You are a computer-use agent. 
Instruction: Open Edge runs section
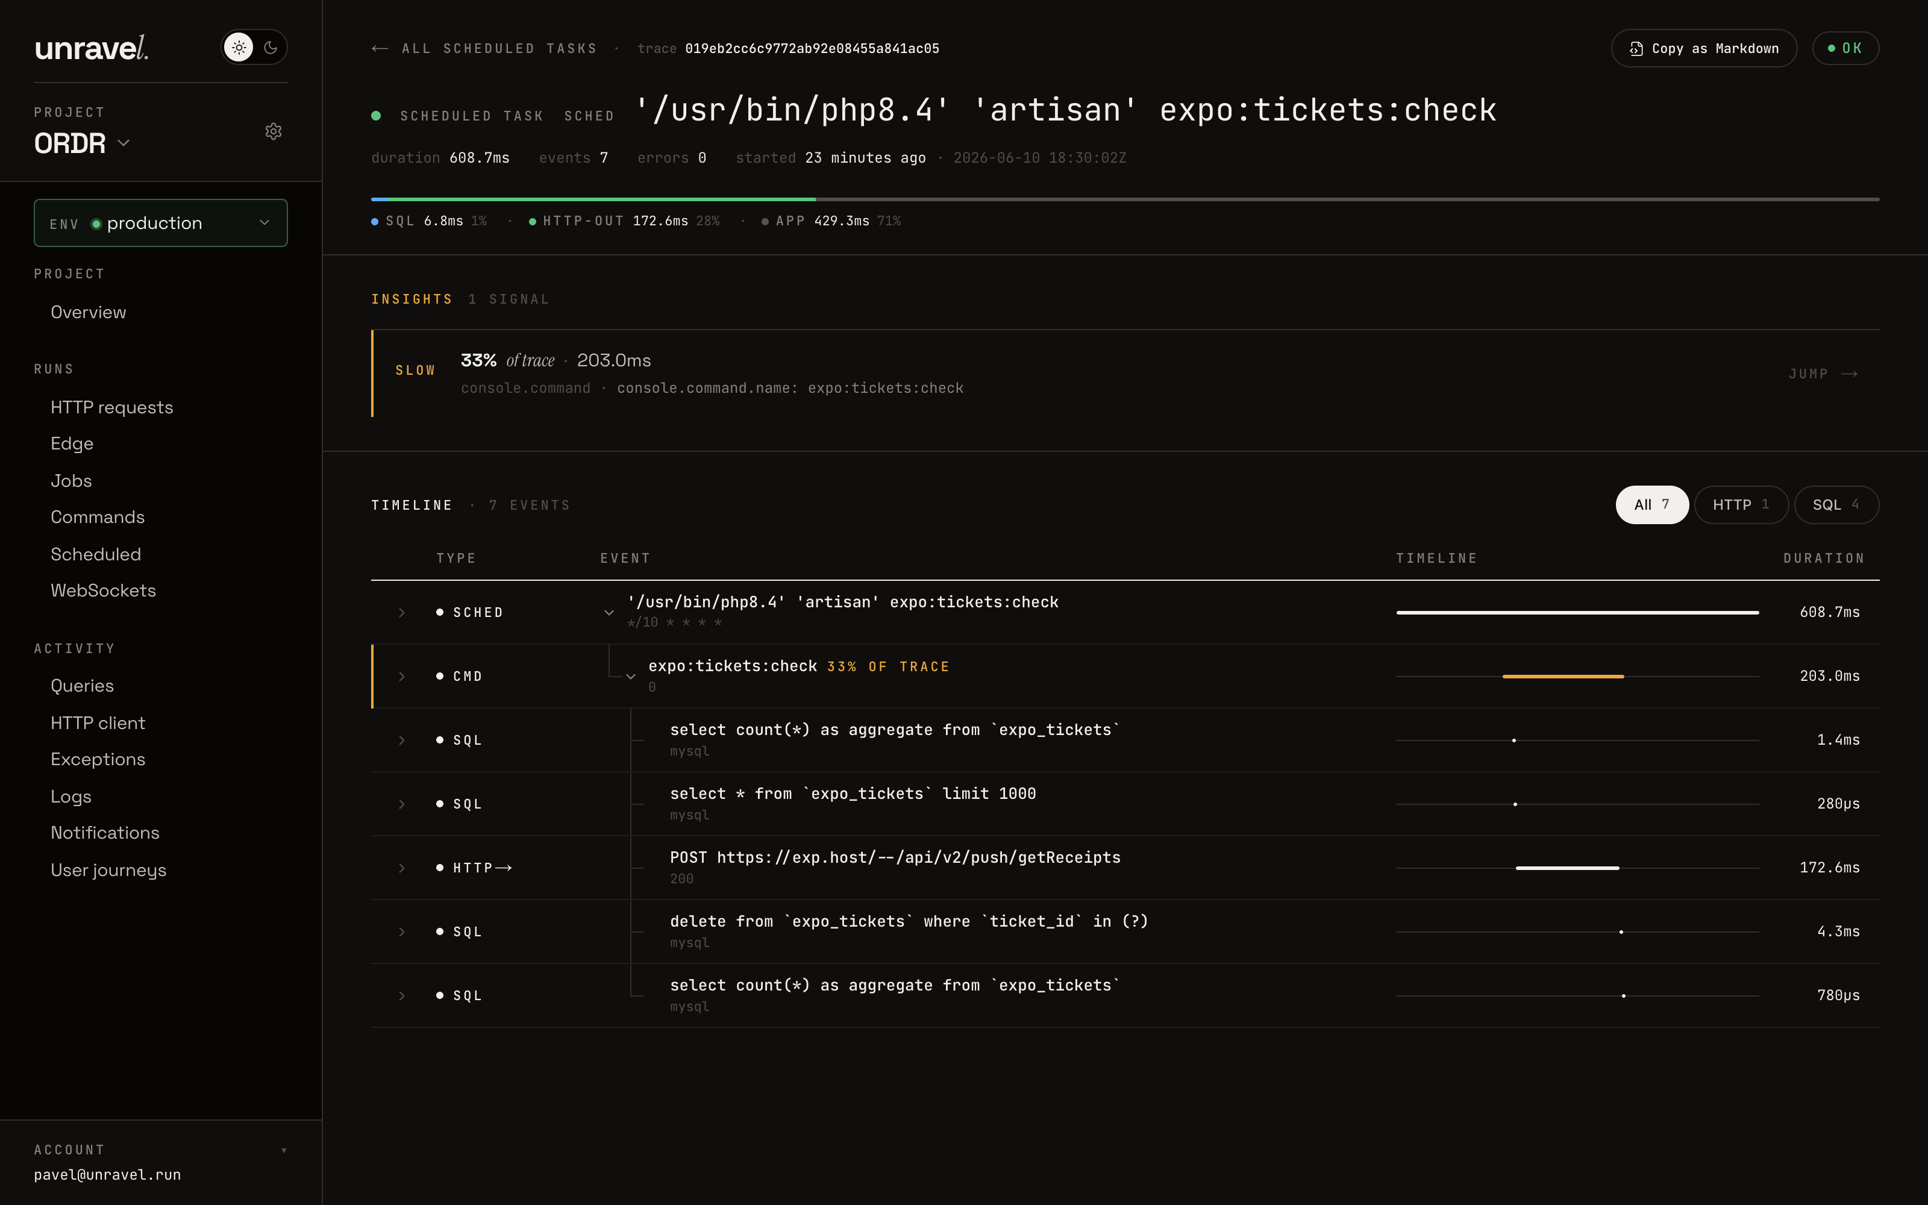pos(72,444)
